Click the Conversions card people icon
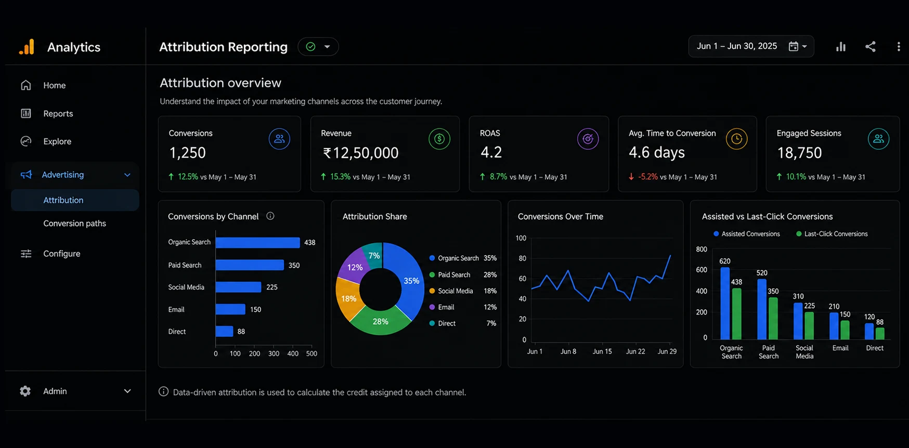The height and width of the screenshot is (448, 909). coord(279,139)
